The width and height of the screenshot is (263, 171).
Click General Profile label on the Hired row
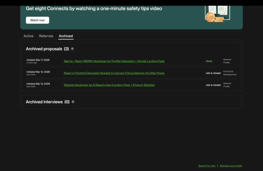(x=227, y=61)
